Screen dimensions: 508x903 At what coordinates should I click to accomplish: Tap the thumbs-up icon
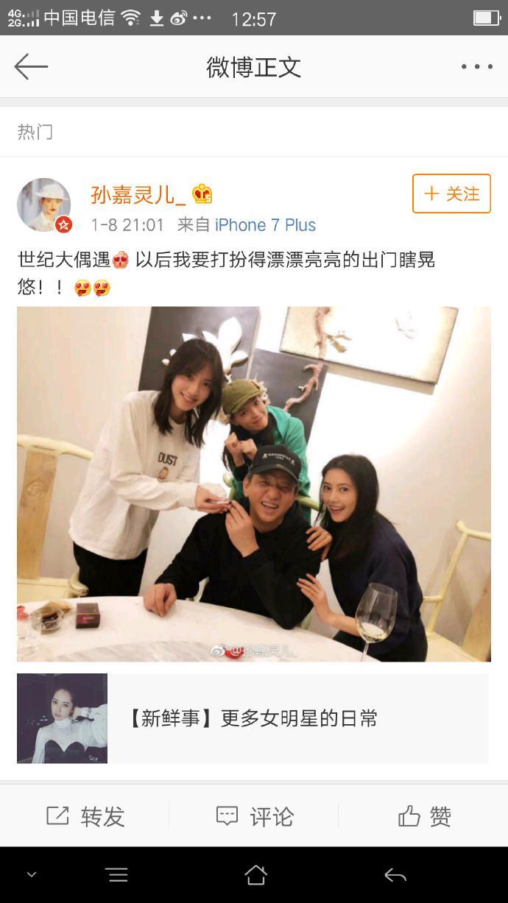pyautogui.click(x=409, y=815)
